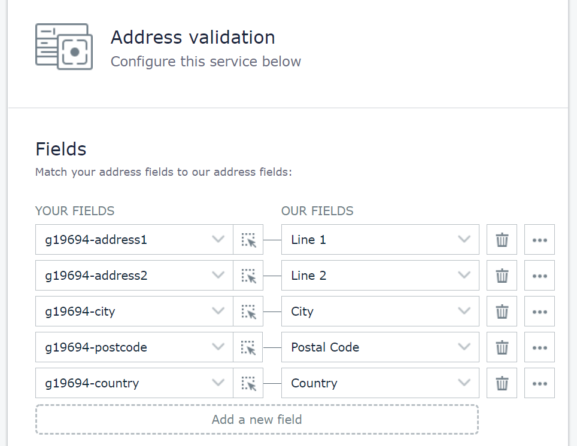
Task: Click the field picker icon for g19694-city
Action: click(248, 311)
